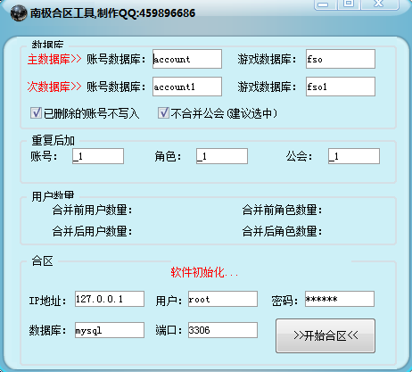Image resolution: width=412 pixels, height=372 pixels.
Task: Click the 合区 group title
Action: 43,261
